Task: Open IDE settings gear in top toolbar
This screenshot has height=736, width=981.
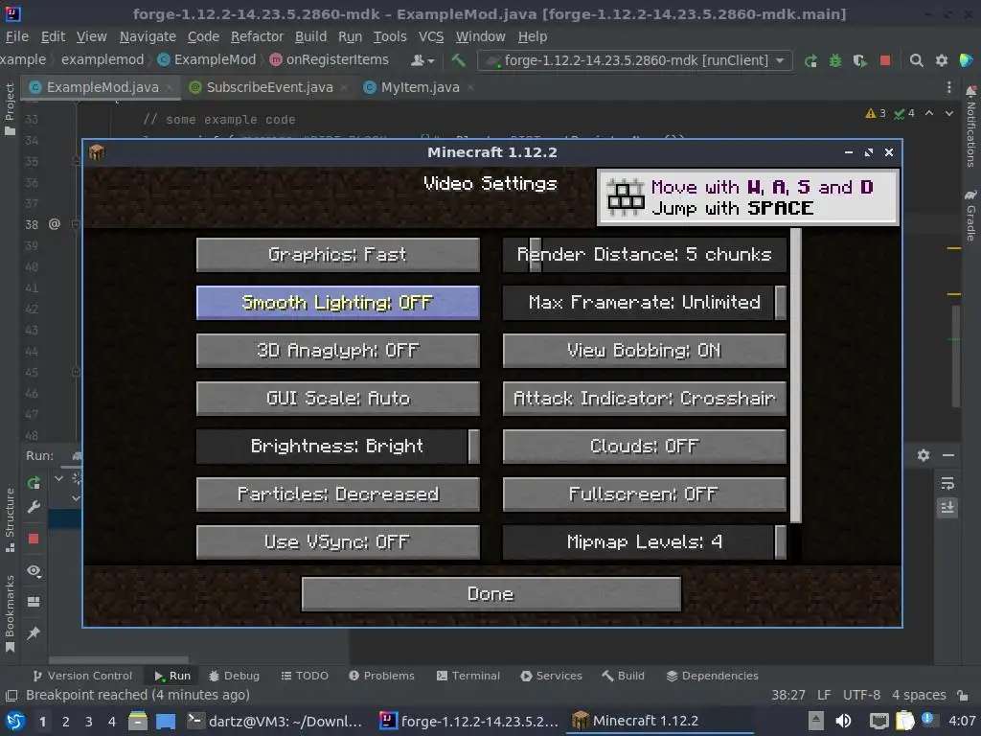Action: pyautogui.click(x=941, y=60)
